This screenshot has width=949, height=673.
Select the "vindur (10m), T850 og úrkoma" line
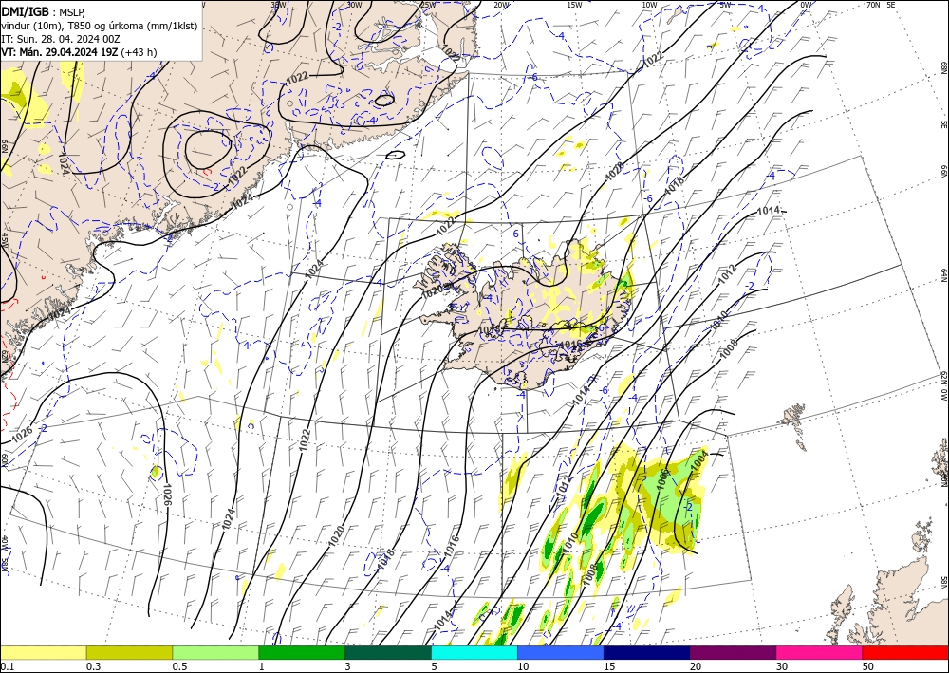100,26
